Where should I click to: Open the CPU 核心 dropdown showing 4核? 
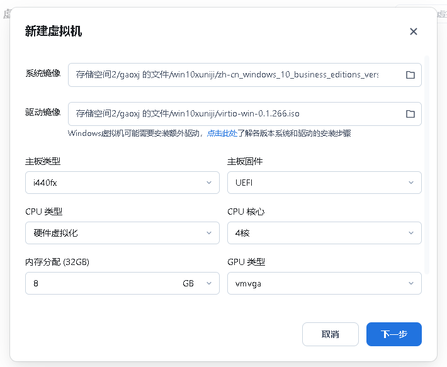[324, 233]
